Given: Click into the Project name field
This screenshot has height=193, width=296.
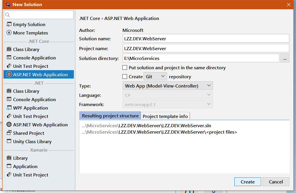Looking at the screenshot, I should point(206,48).
